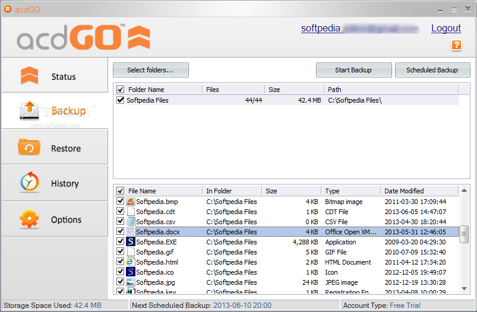Viewport: 477px width, 312px height.
Task: Toggle the select-all checkbox beside Folder Name
Action: (121, 90)
